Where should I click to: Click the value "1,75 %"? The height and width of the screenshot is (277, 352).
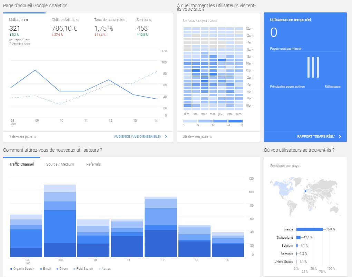[104, 28]
